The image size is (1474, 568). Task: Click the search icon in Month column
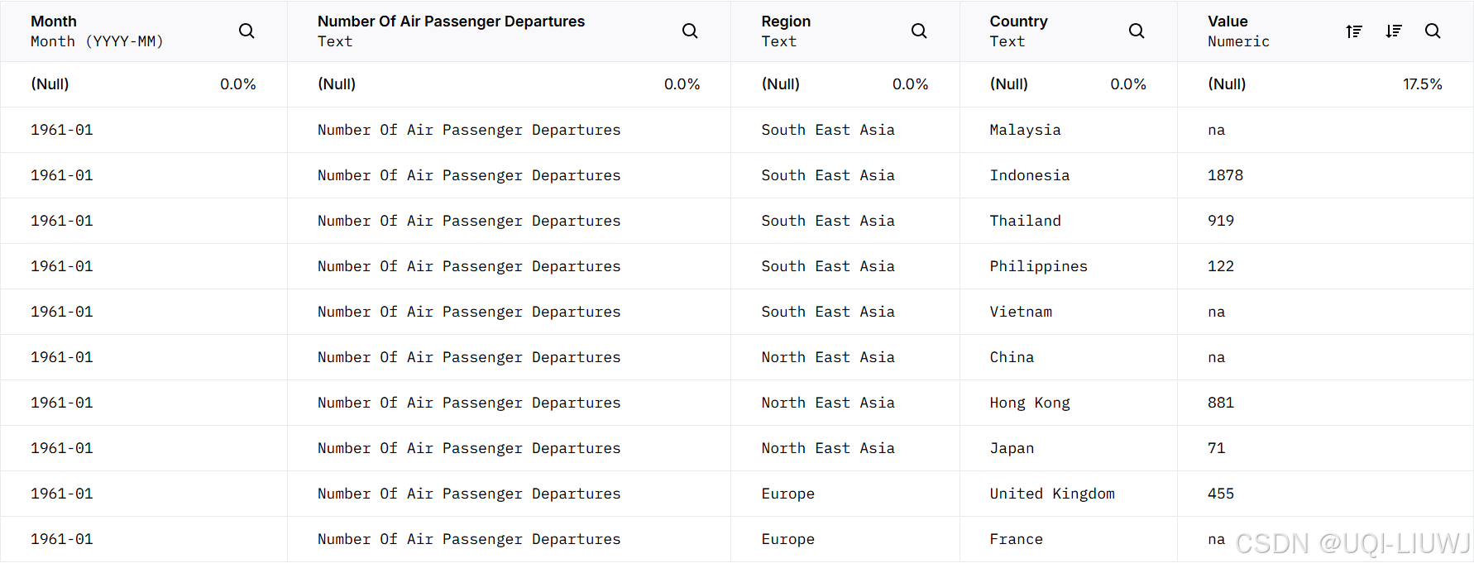point(246,31)
